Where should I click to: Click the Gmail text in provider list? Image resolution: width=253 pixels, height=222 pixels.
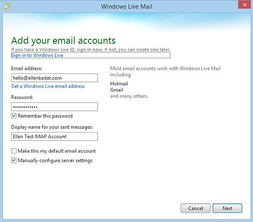[x=116, y=90]
